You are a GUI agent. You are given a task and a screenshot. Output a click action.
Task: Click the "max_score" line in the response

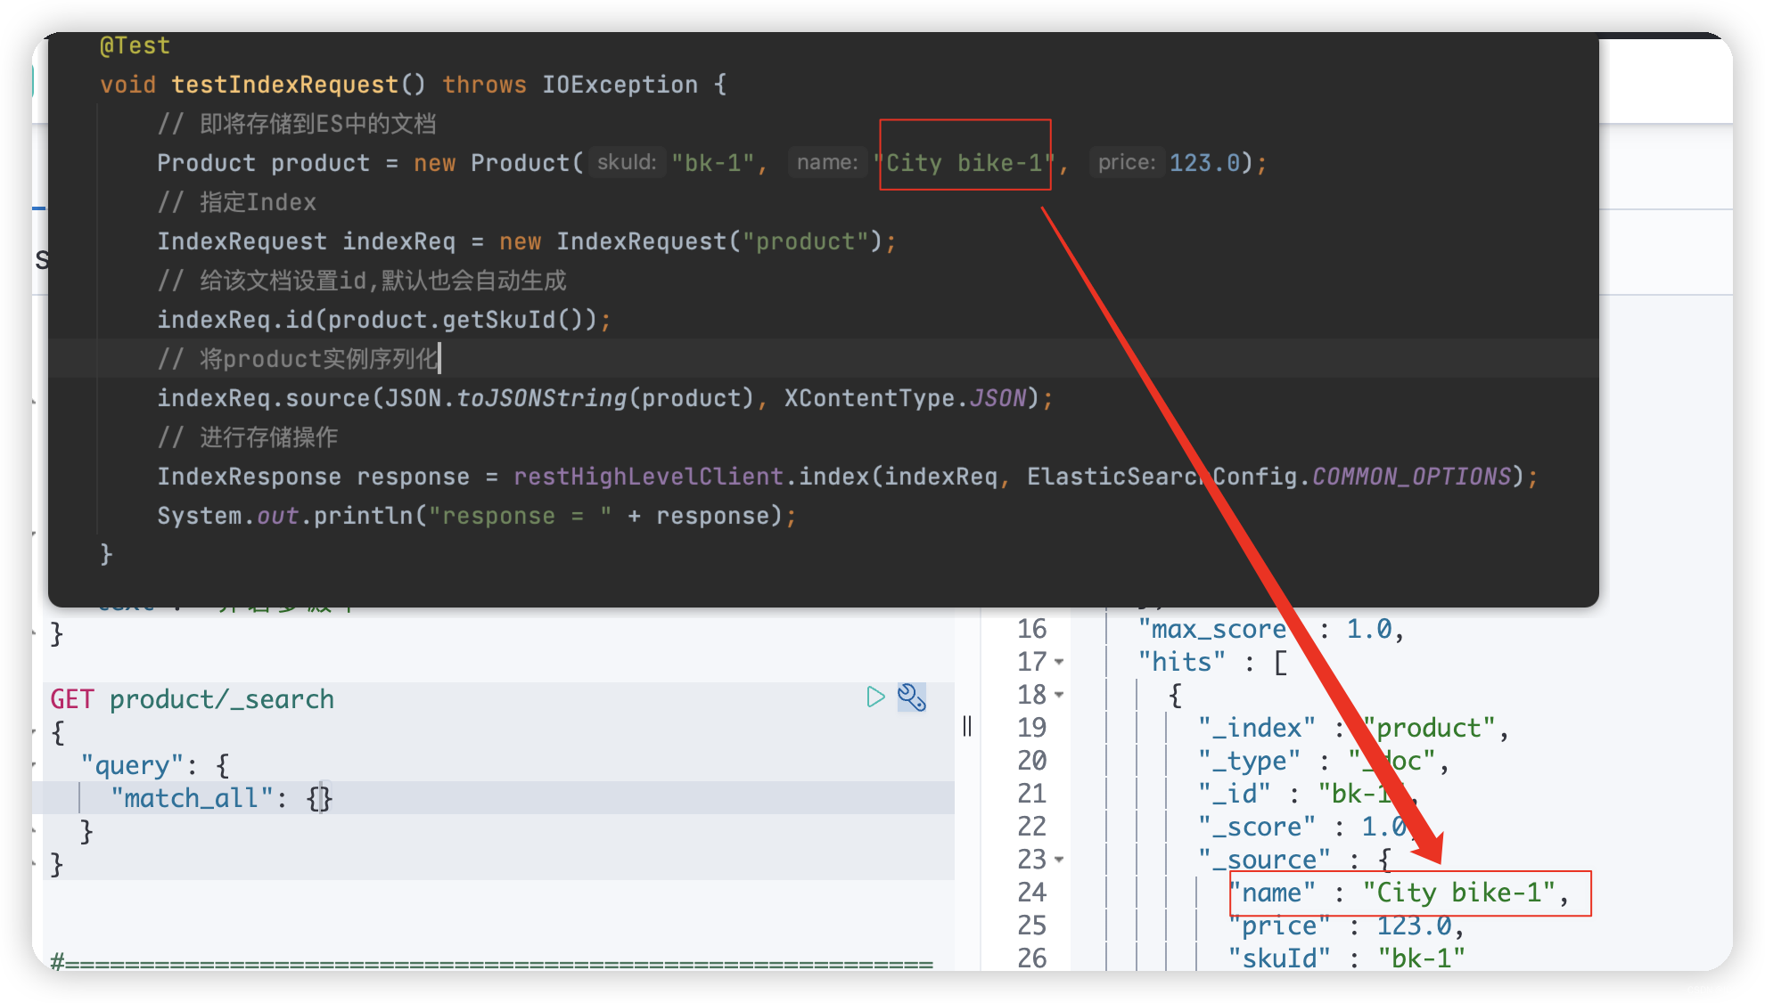coord(1271,629)
